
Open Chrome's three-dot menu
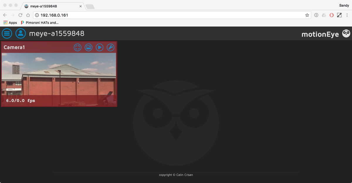pos(347,15)
